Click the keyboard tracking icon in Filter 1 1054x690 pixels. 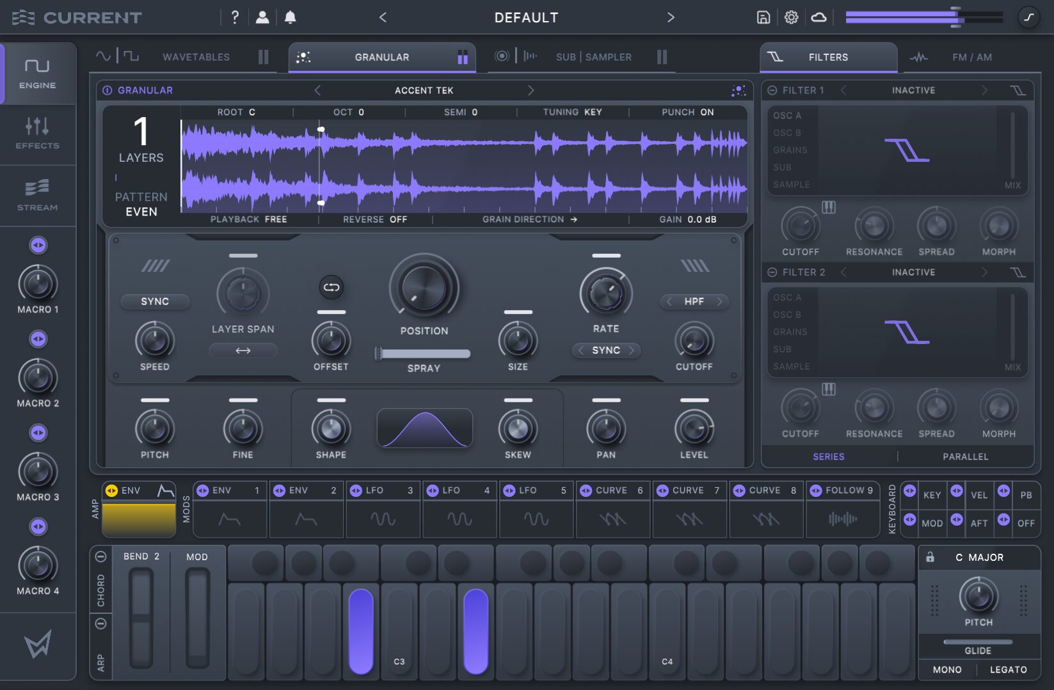click(x=828, y=207)
